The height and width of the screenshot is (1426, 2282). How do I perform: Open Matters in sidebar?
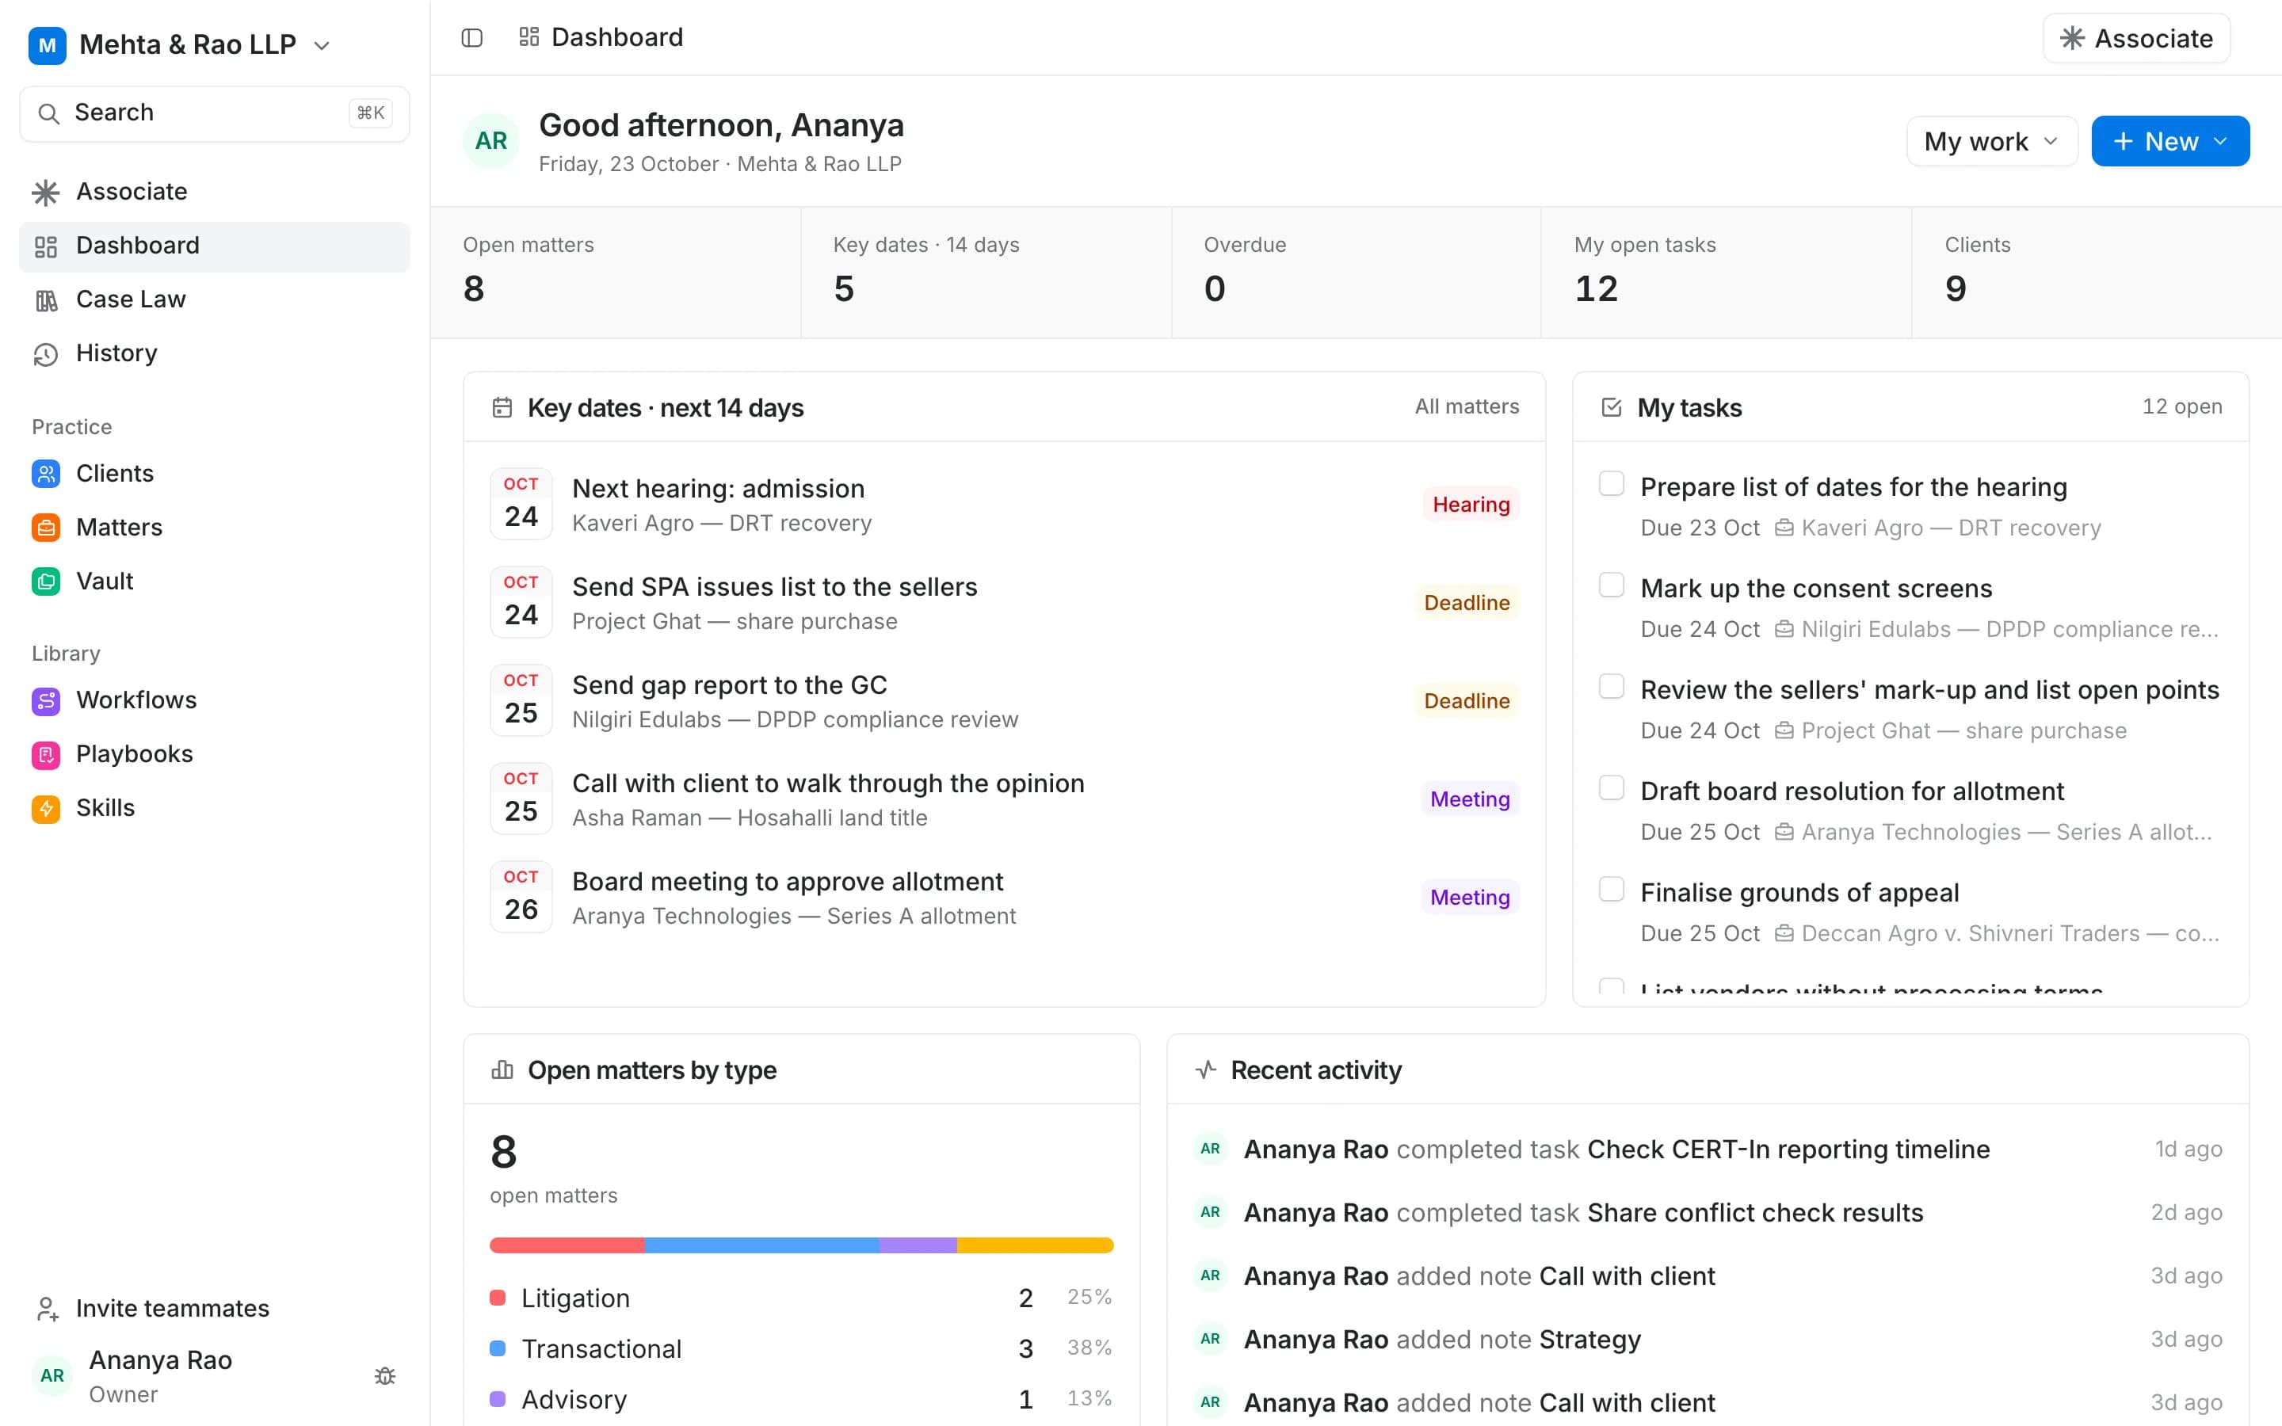tap(215, 527)
